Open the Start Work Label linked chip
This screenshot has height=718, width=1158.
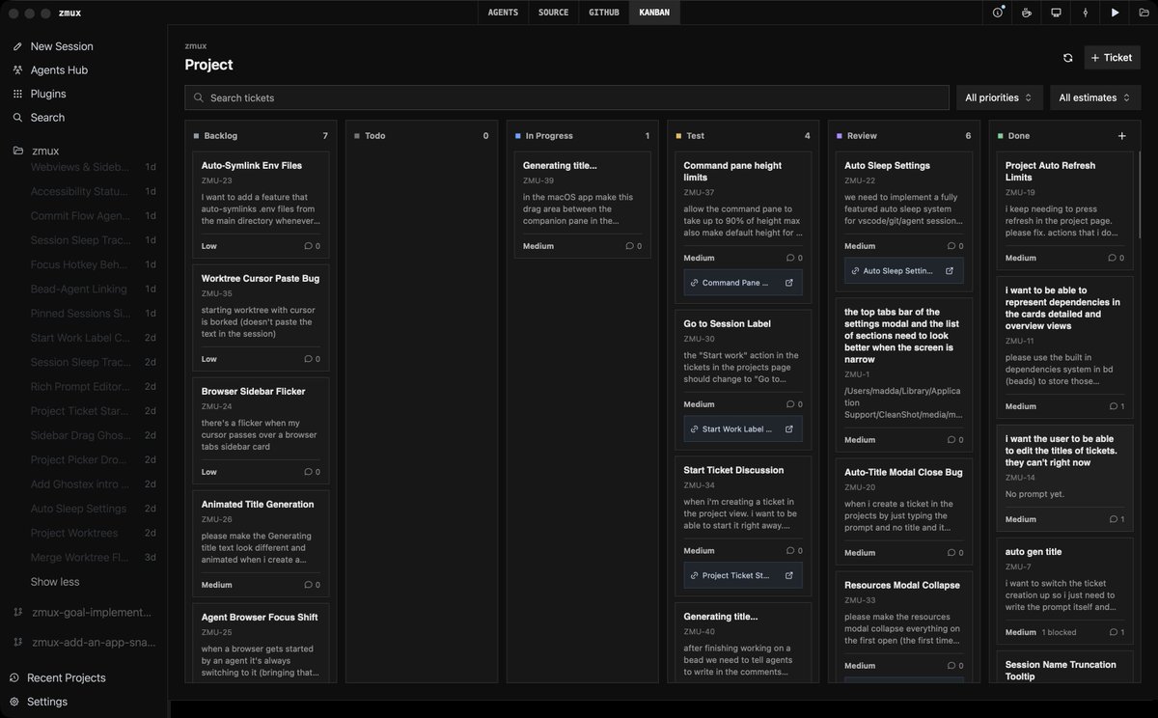point(743,429)
